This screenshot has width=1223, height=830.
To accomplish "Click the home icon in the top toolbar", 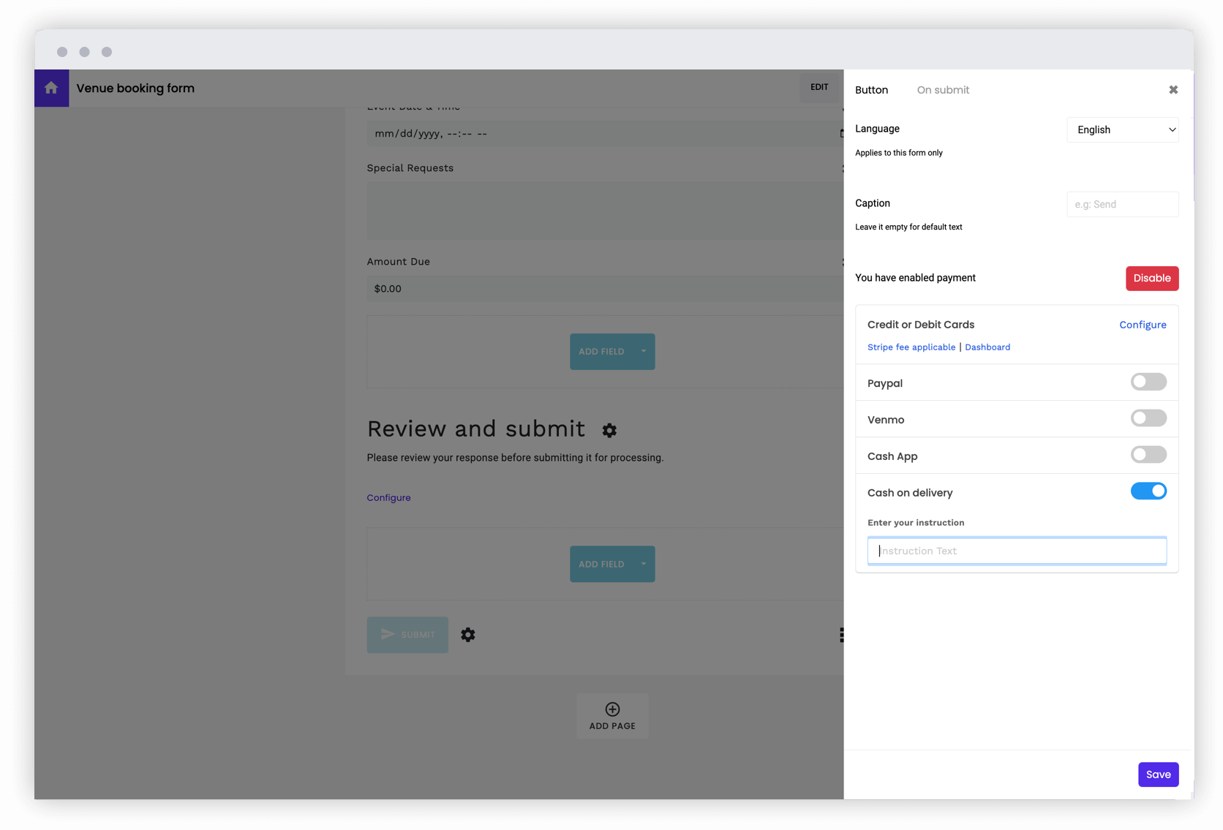I will [x=51, y=88].
